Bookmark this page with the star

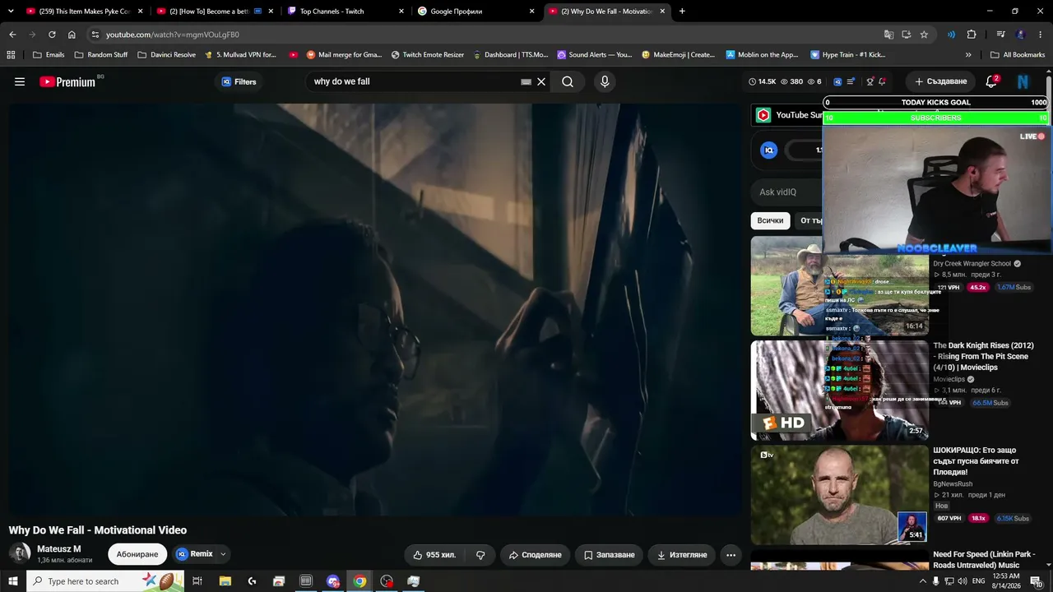(x=924, y=35)
